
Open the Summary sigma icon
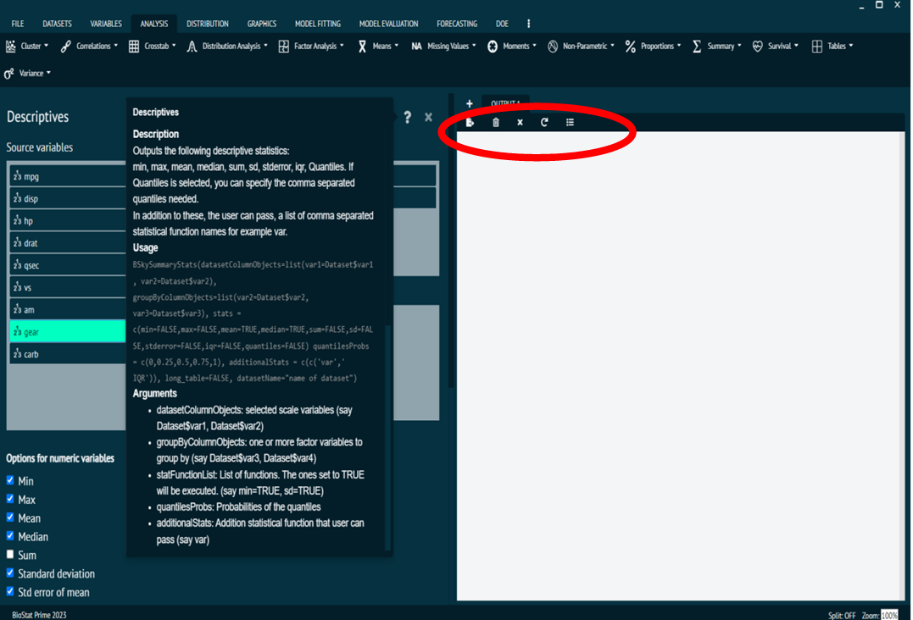click(x=696, y=46)
